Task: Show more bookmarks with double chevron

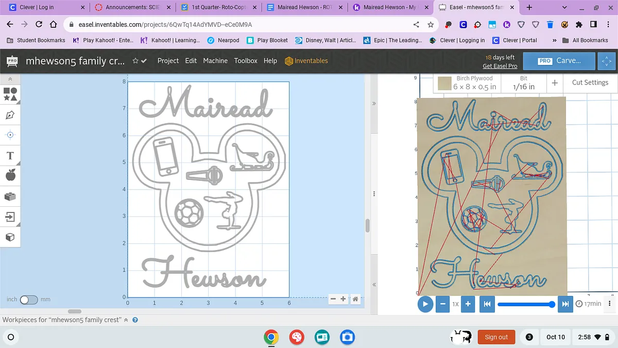Action: point(554,40)
